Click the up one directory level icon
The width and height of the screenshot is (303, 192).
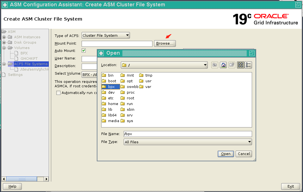[x=214, y=65]
